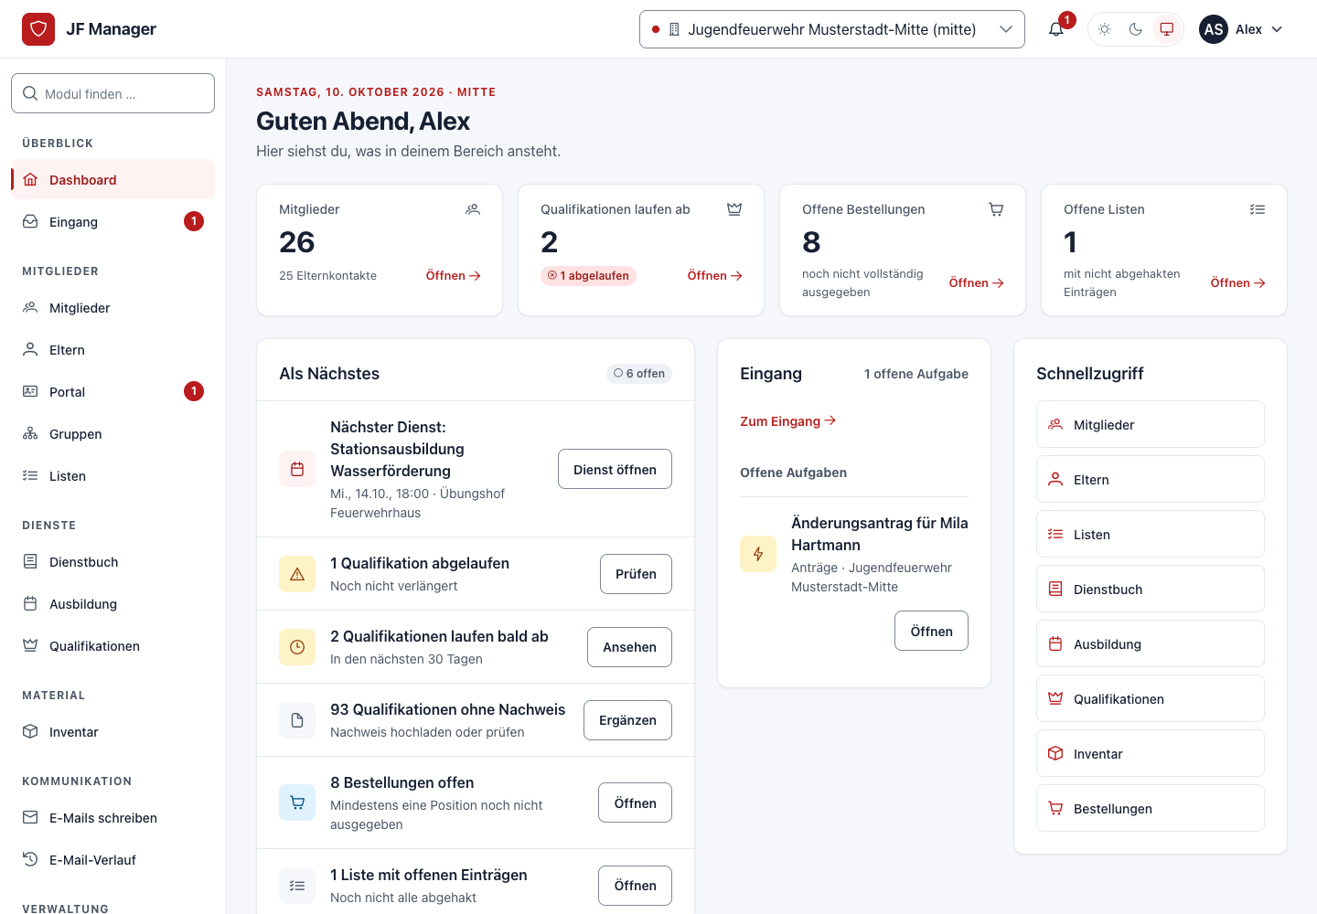Viewport: 1317px width, 914px height.
Task: Open the Offene Listen card Öffnen link
Action: tap(1237, 282)
